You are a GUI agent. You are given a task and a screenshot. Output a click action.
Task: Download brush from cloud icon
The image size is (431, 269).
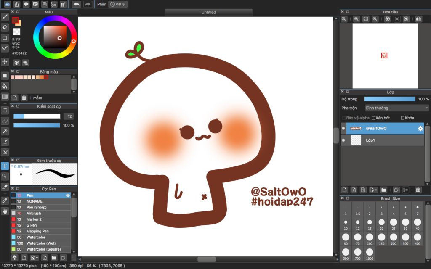click(15, 258)
